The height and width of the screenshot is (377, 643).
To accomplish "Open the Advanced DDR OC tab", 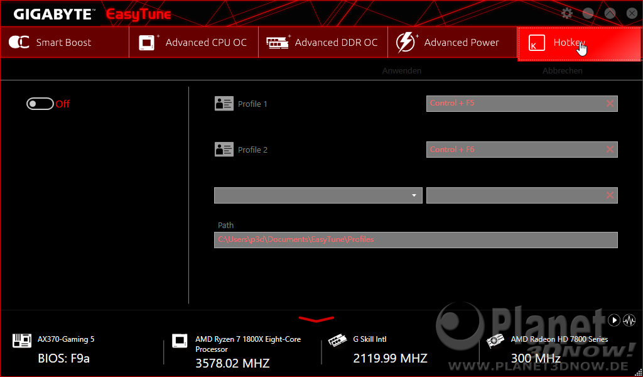I will (323, 42).
